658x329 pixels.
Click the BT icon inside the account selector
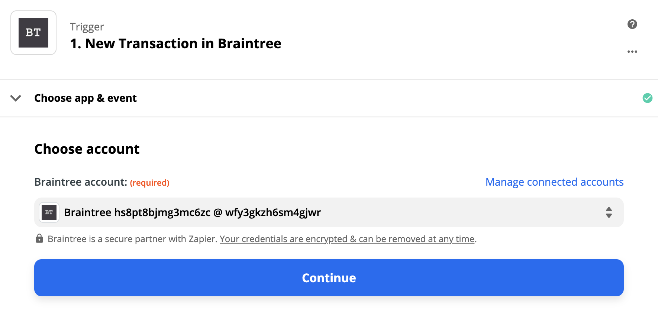click(49, 212)
